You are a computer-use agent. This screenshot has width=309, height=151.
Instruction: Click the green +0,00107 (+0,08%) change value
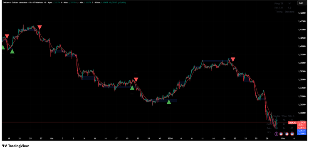pyautogui.click(x=118, y=2)
